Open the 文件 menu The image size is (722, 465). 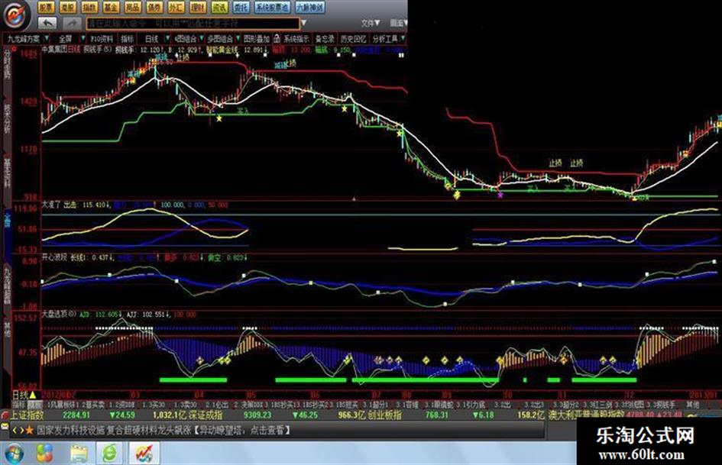tap(371, 23)
